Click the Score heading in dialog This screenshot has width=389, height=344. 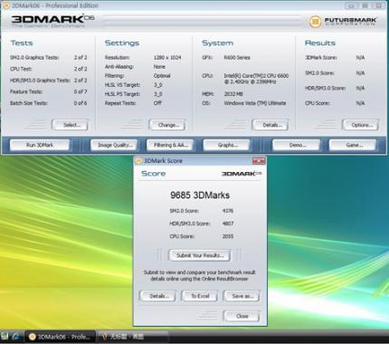(x=154, y=174)
